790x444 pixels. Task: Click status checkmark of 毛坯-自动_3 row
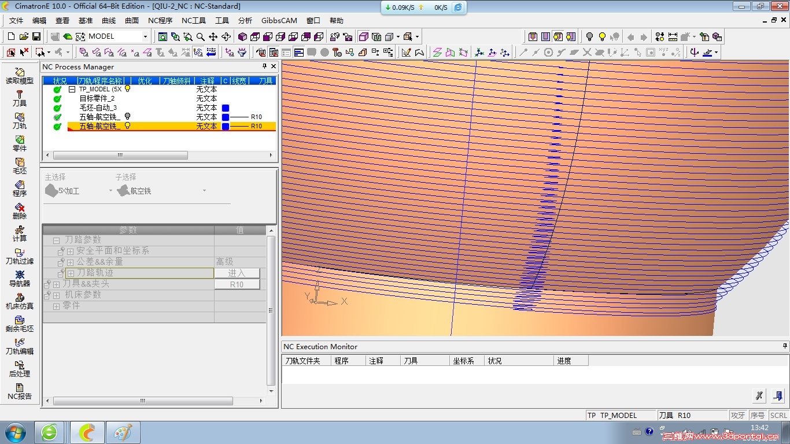(57, 108)
